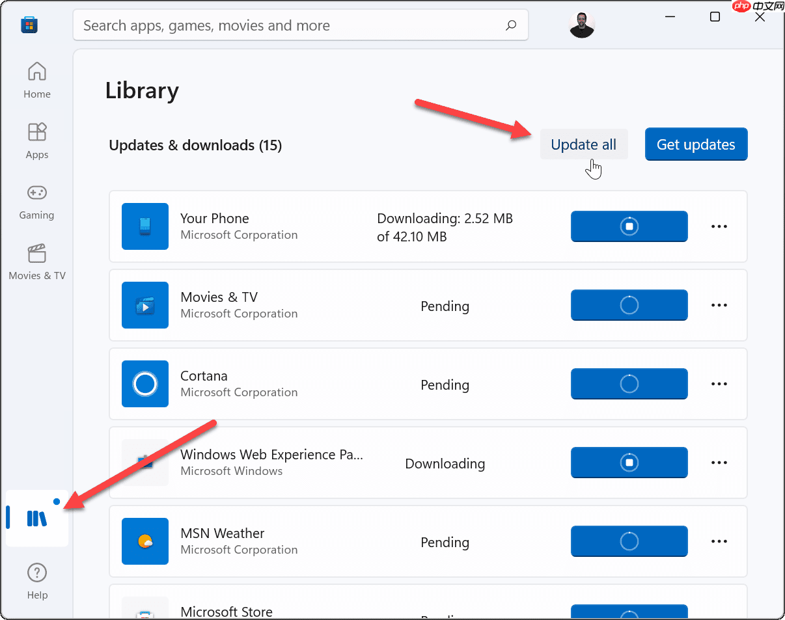Open more options for Movies & TV
785x620 pixels.
(719, 305)
